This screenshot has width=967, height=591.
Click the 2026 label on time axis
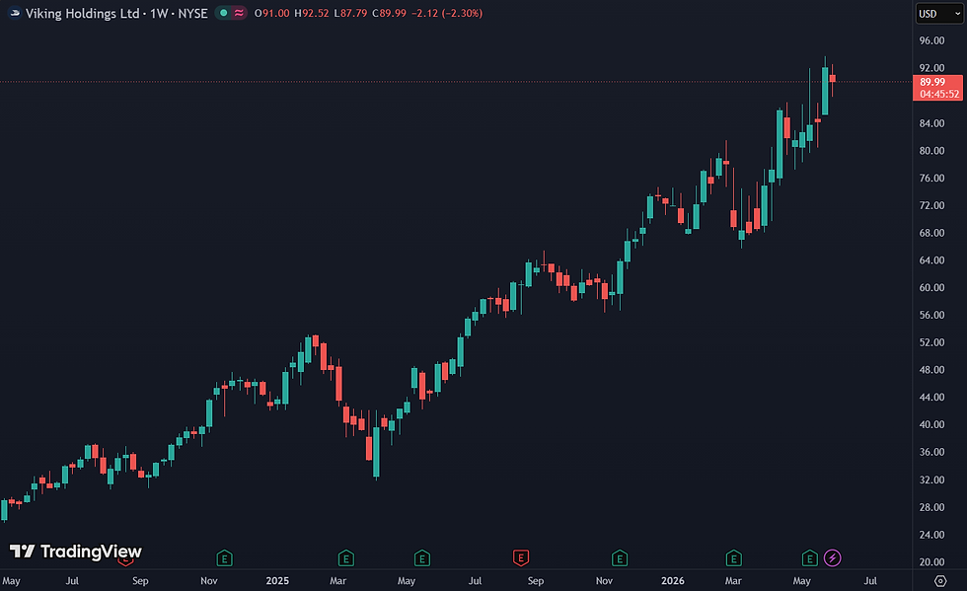tap(673, 580)
